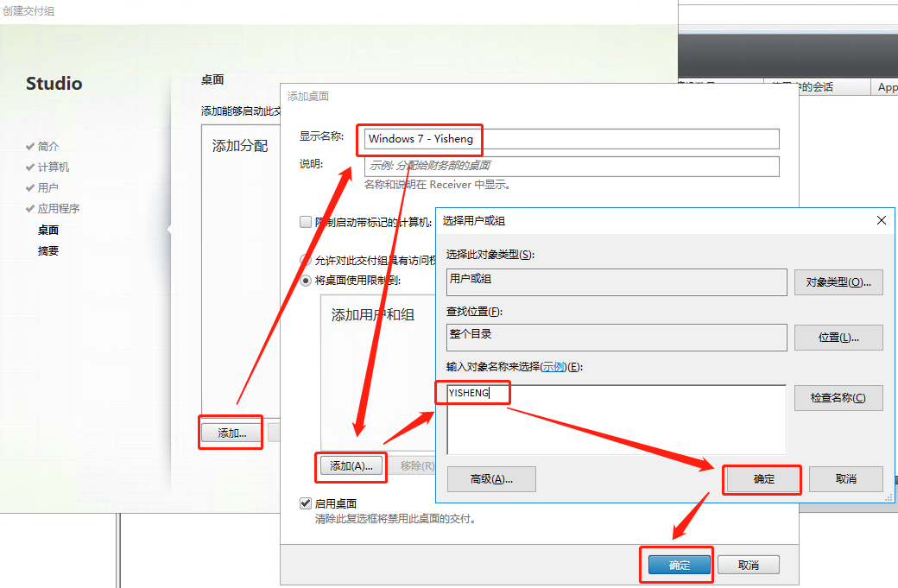The height and width of the screenshot is (588, 898).
Task: Uncheck the 启用桌面 checkbox
Action: pyautogui.click(x=306, y=503)
